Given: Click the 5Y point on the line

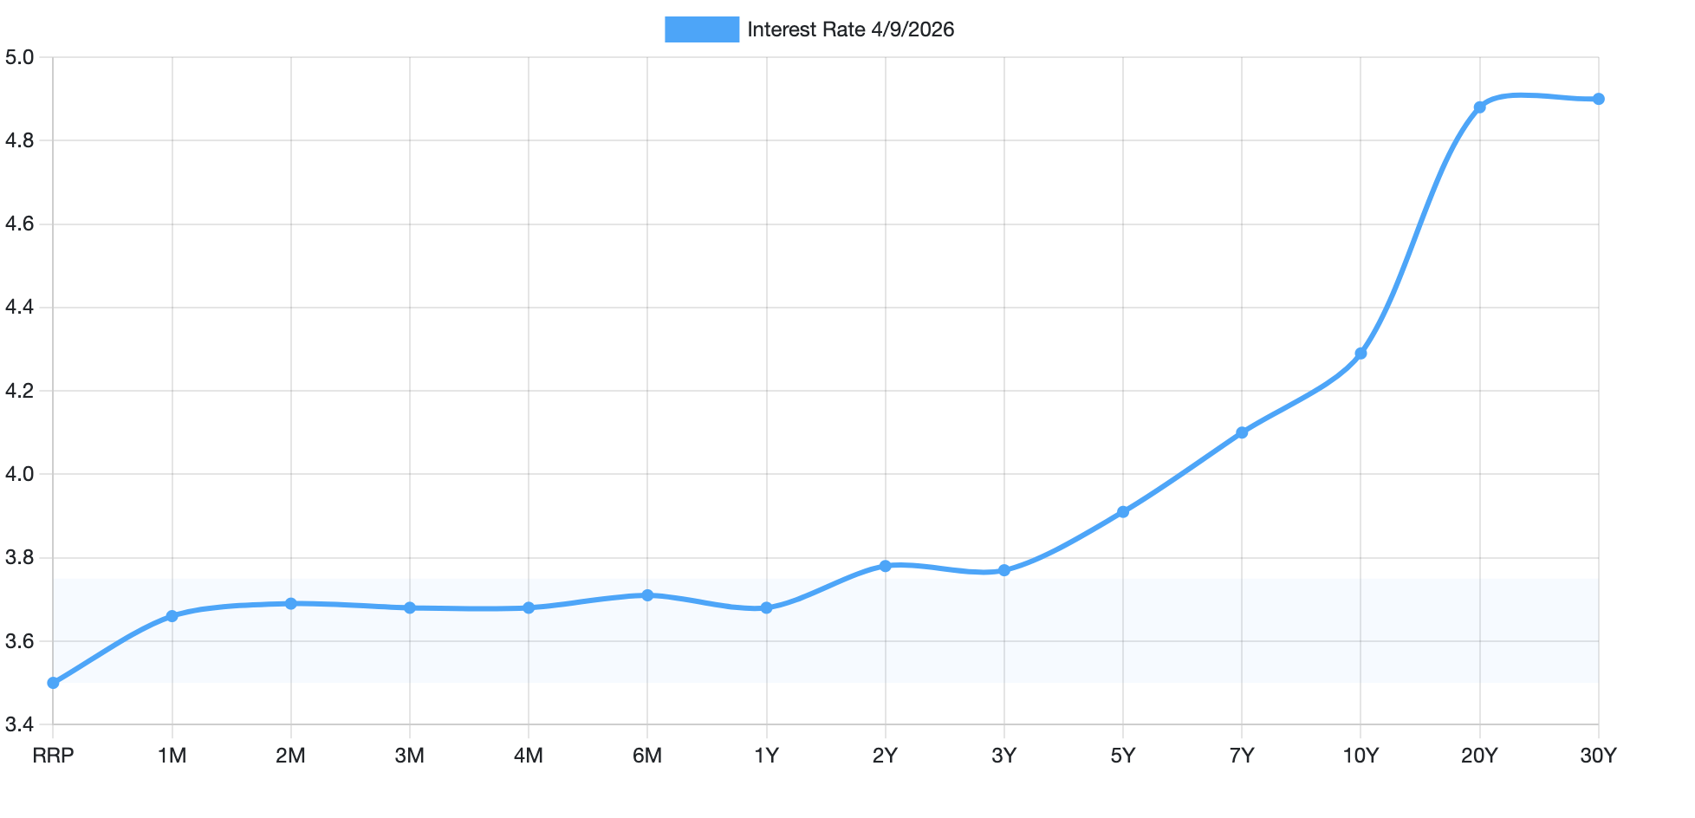Looking at the screenshot, I should (1122, 511).
